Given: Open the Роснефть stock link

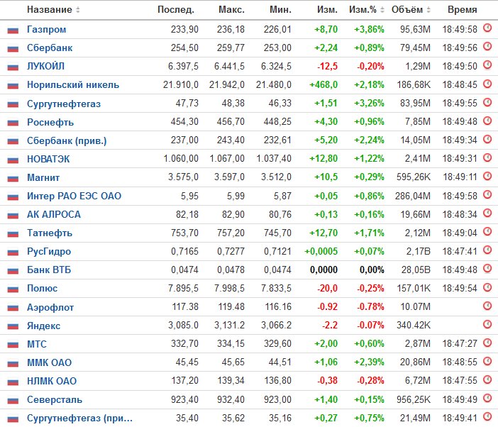Looking at the screenshot, I should (x=50, y=122).
